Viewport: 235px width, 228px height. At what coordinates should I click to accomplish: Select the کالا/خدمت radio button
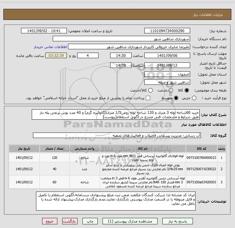click(150, 90)
